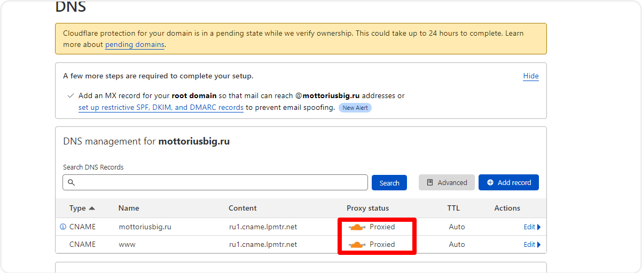Click the document icon on Advanced button
This screenshot has height=273, width=642.
click(430, 182)
